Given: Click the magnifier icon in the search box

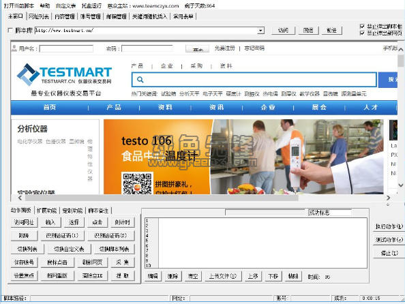Looking at the screenshot, I should 140,79.
